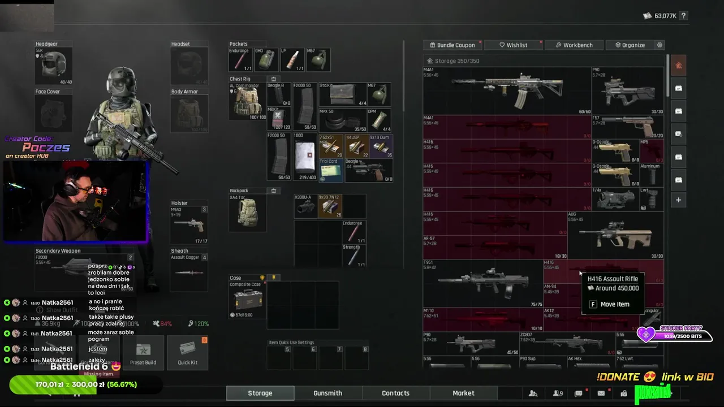The width and height of the screenshot is (724, 407).
Task: Click the M9A3 pistol in Holster
Action: point(189,225)
